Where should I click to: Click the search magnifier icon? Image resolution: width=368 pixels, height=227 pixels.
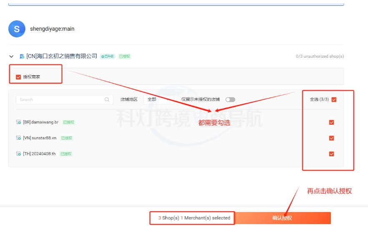[107, 100]
